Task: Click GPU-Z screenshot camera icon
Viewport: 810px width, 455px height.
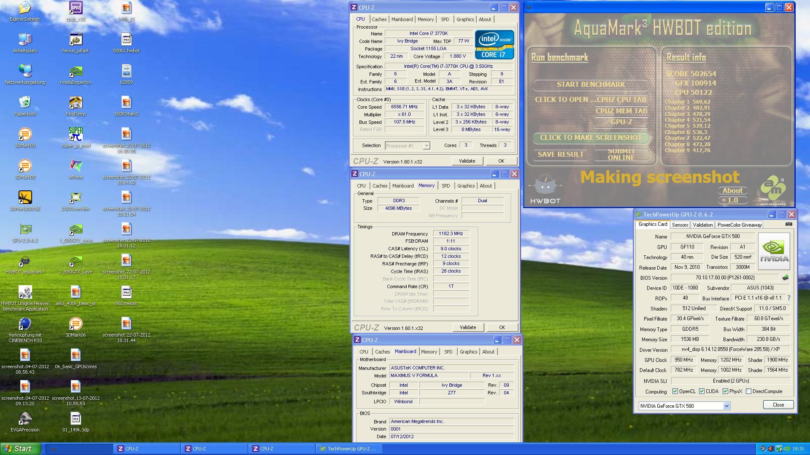Action: coord(788,224)
